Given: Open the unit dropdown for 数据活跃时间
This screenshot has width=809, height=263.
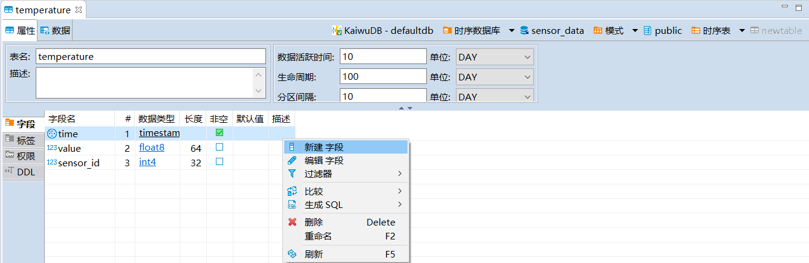Looking at the screenshot, I should point(495,57).
